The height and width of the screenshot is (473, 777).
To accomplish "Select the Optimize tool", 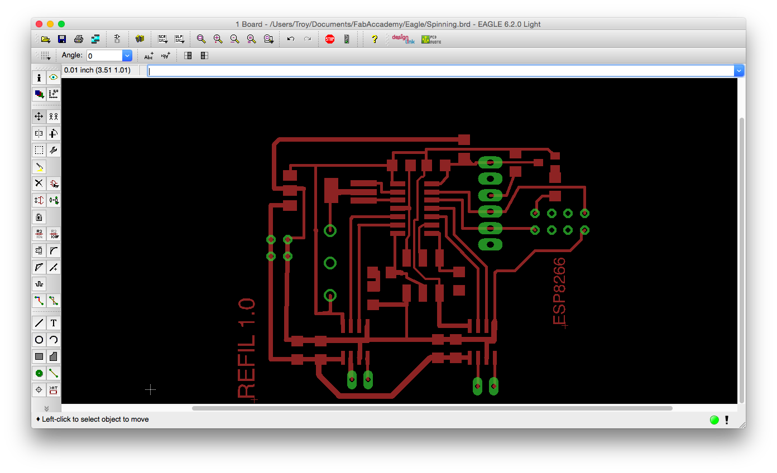I will 54,267.
